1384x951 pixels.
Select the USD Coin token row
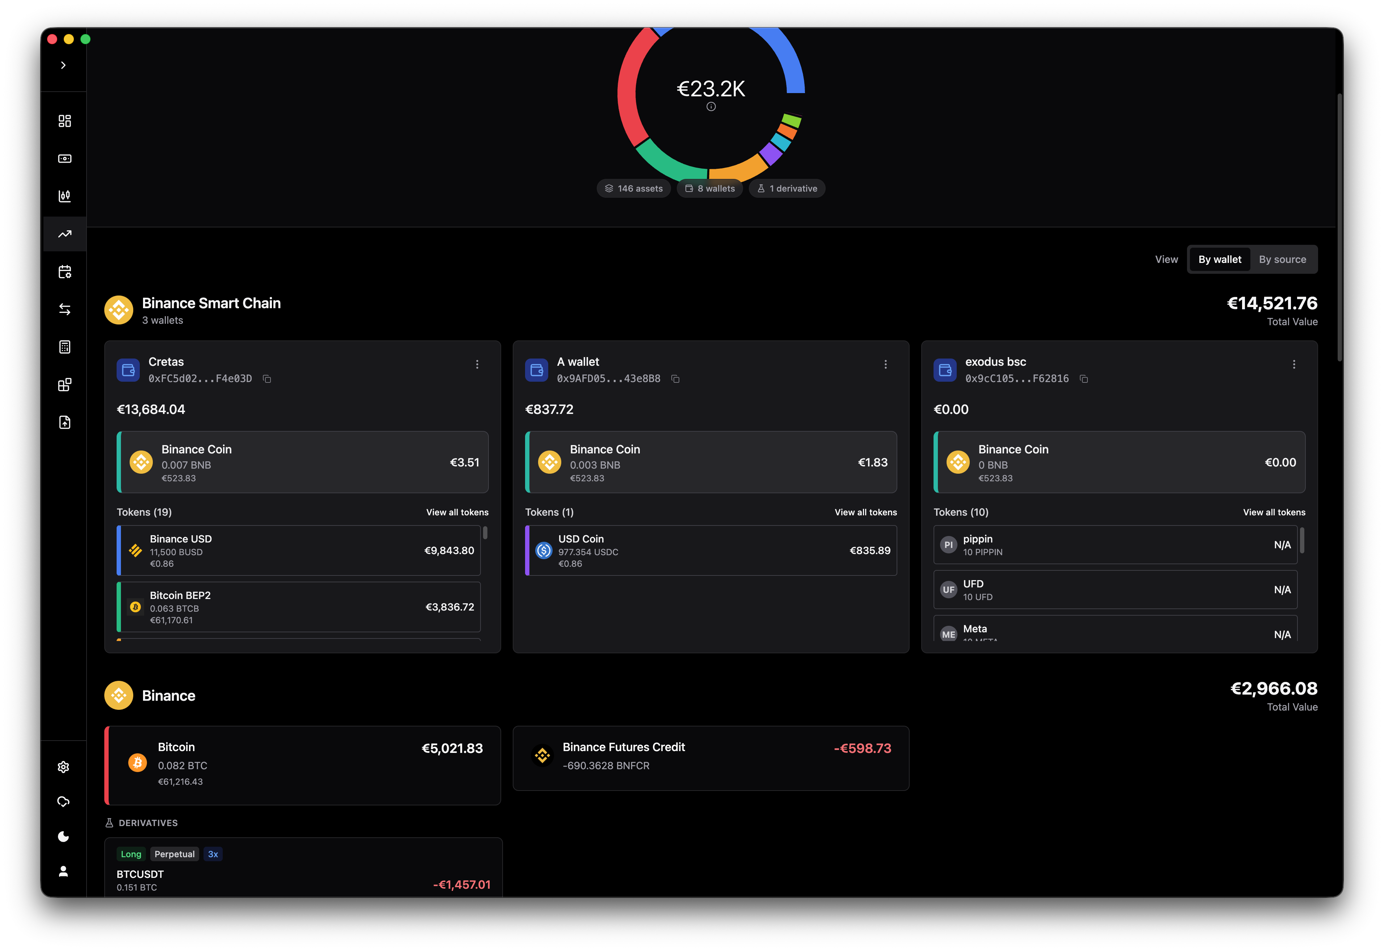click(711, 550)
